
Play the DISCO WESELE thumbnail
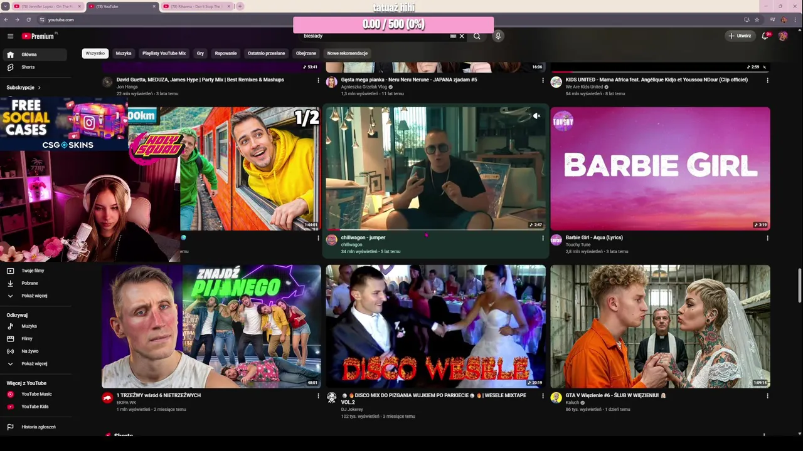click(435, 326)
